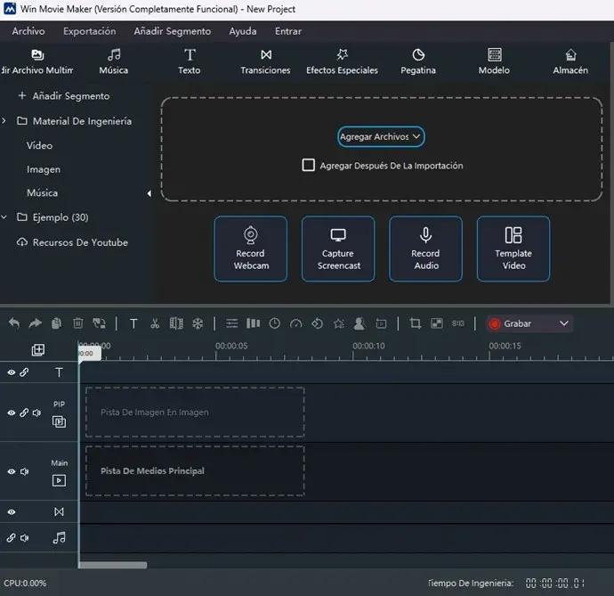The width and height of the screenshot is (614, 596).
Task: Click + Añadir Segmento in sidebar
Action: tap(64, 96)
